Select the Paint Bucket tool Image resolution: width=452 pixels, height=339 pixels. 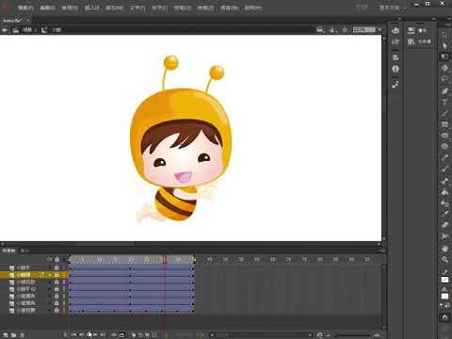[444, 192]
